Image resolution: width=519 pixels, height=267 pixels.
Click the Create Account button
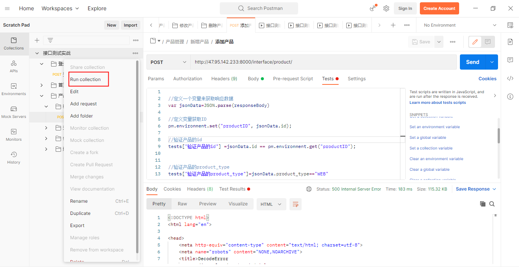pos(439,8)
